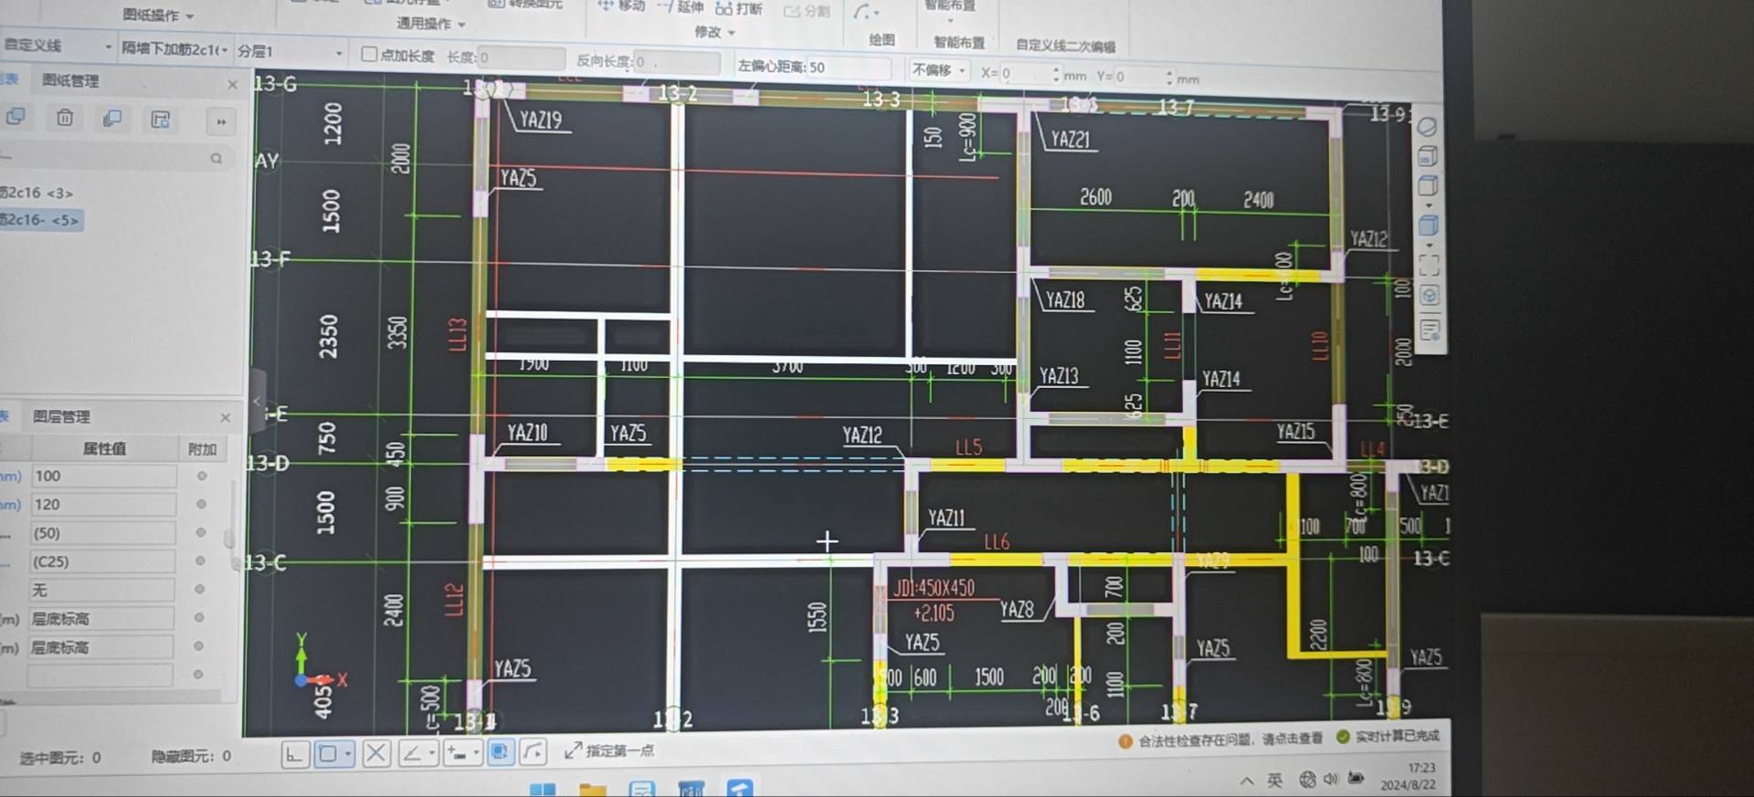The height and width of the screenshot is (797, 1754).
Task: Click the 自定义线二次编辑 group label
Action: click(x=1065, y=45)
